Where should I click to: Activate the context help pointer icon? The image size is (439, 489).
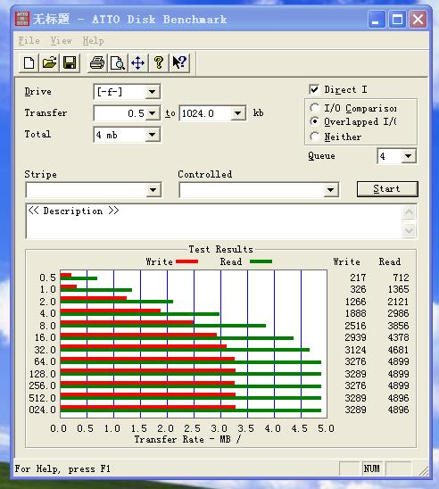(x=179, y=63)
